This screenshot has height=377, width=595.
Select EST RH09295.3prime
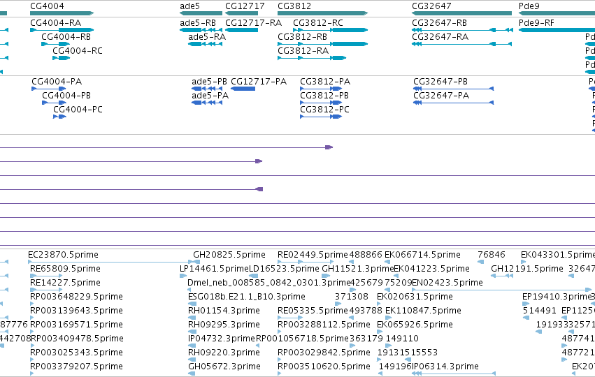tap(192, 332)
